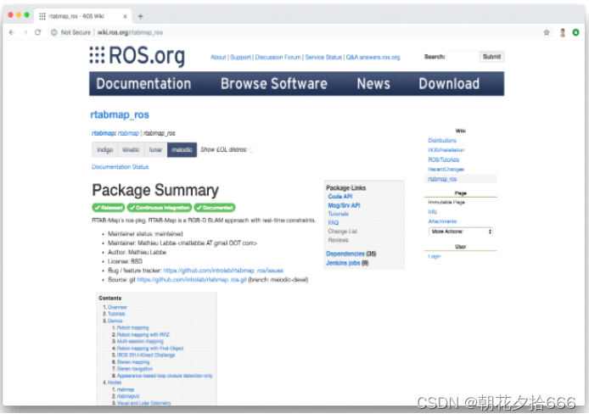Click the Continuous Integration badge
This screenshot has width=589, height=419.
click(160, 208)
